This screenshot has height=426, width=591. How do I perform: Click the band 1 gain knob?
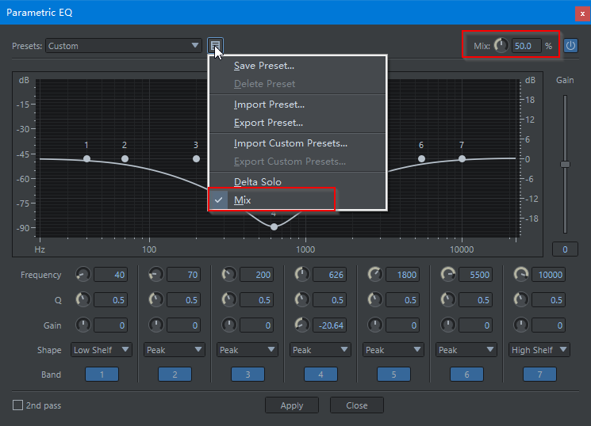(x=83, y=325)
